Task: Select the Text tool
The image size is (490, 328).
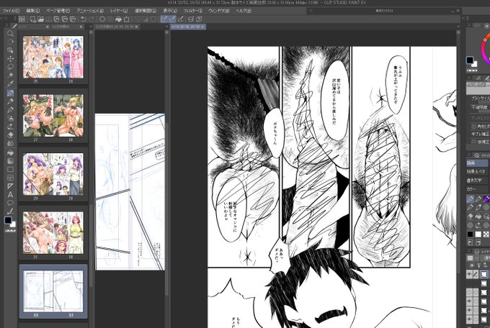Action: tap(10, 195)
